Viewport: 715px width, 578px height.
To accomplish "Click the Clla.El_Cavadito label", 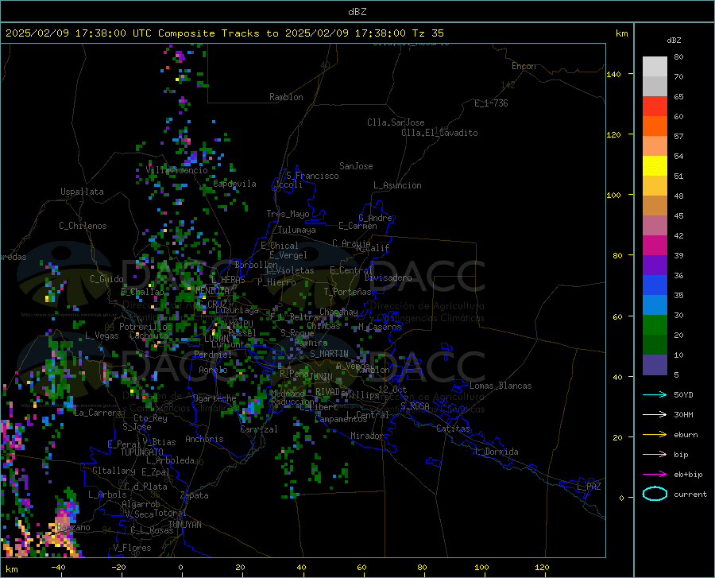I will coord(439,133).
